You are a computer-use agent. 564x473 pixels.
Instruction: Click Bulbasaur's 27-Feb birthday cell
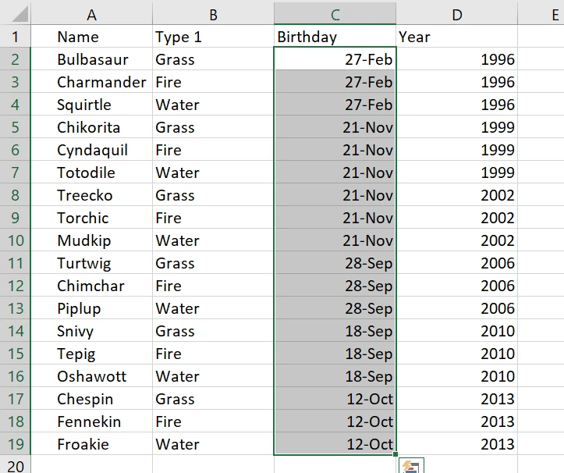pyautogui.click(x=335, y=59)
